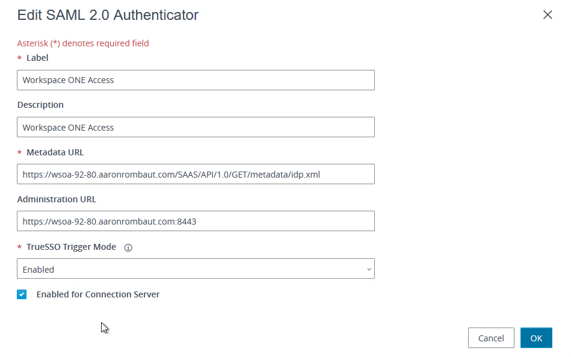Uncheck the Enabled for Connection Server checkbox
Screen dimensions: 571x357
pyautogui.click(x=22, y=294)
